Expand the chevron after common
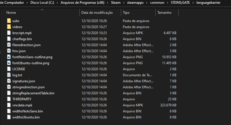The width and height of the screenshot is (231, 125). (167, 3)
